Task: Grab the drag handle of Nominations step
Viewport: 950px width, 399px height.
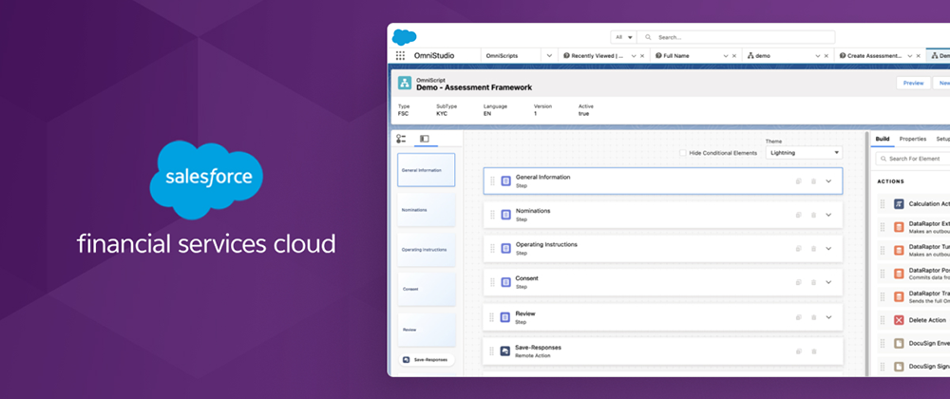Action: coord(492,215)
